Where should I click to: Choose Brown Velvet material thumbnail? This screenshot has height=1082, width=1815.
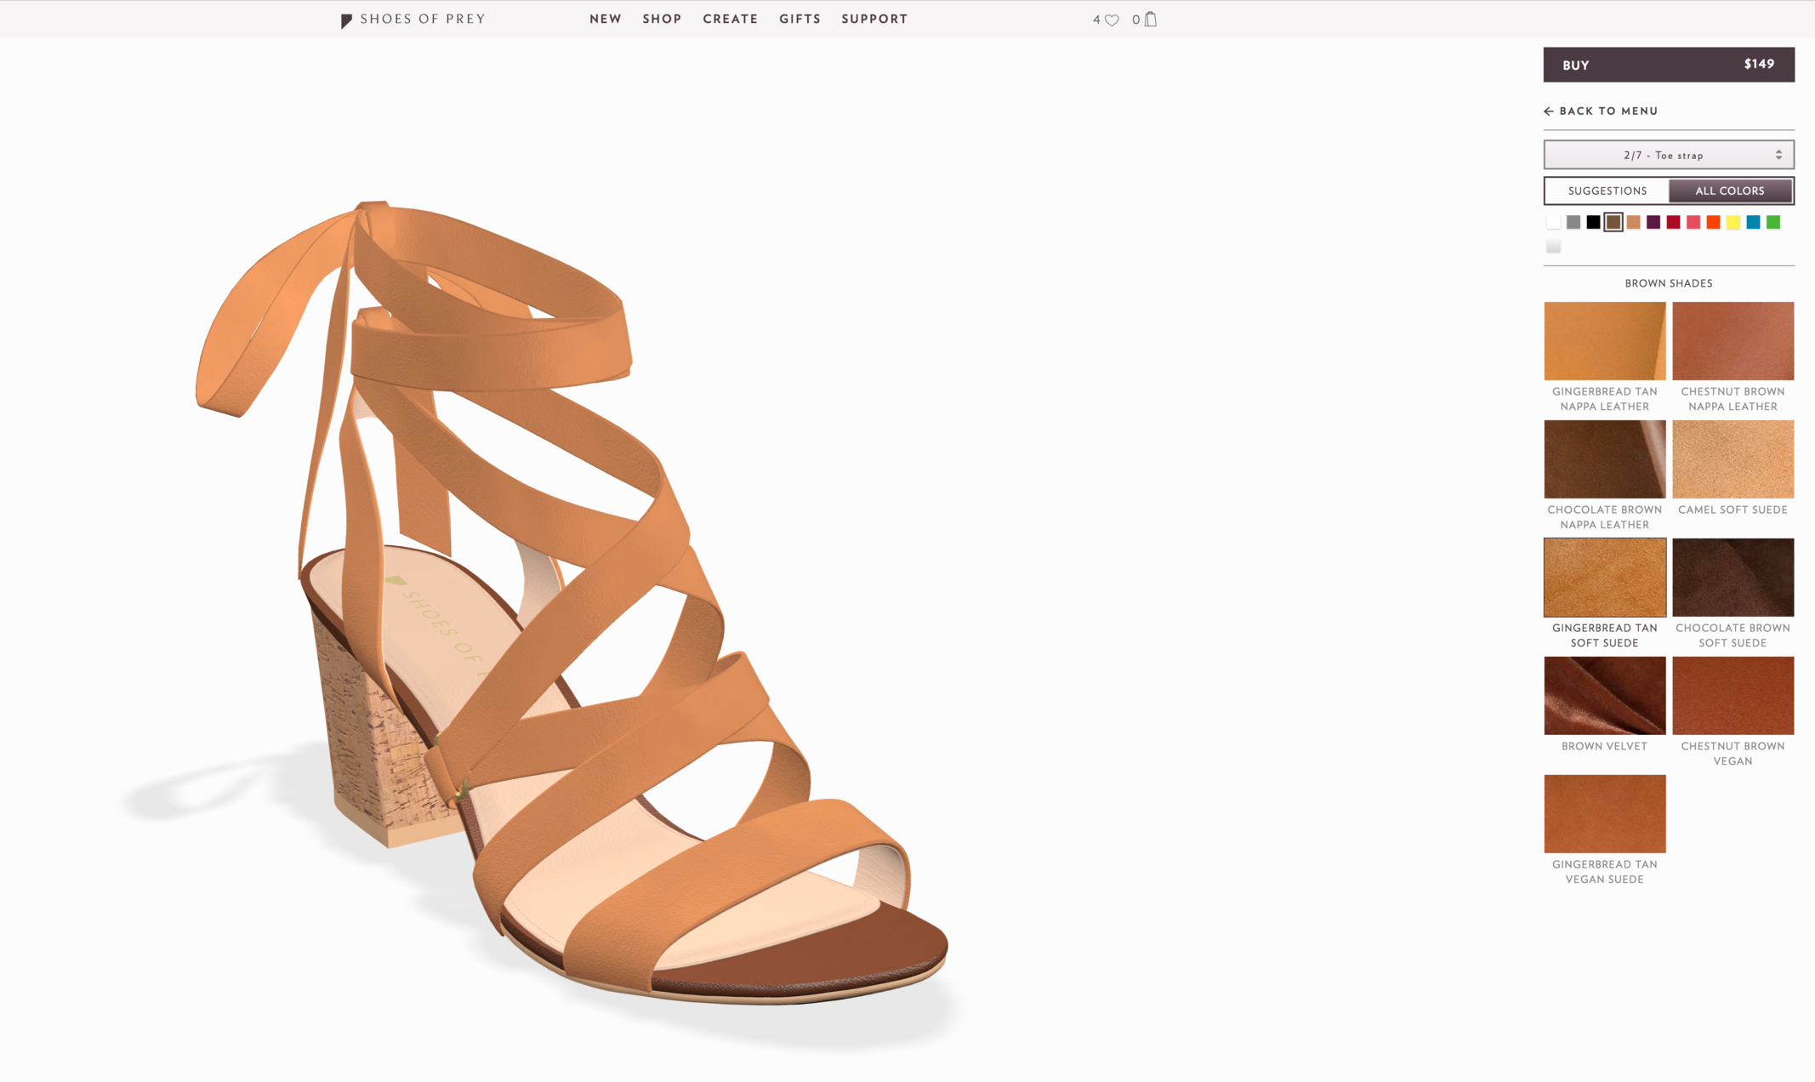1604,696
